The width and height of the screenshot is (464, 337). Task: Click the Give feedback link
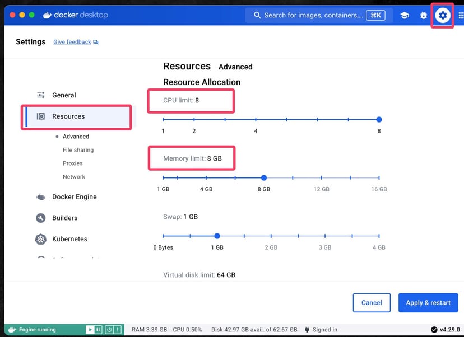point(72,42)
